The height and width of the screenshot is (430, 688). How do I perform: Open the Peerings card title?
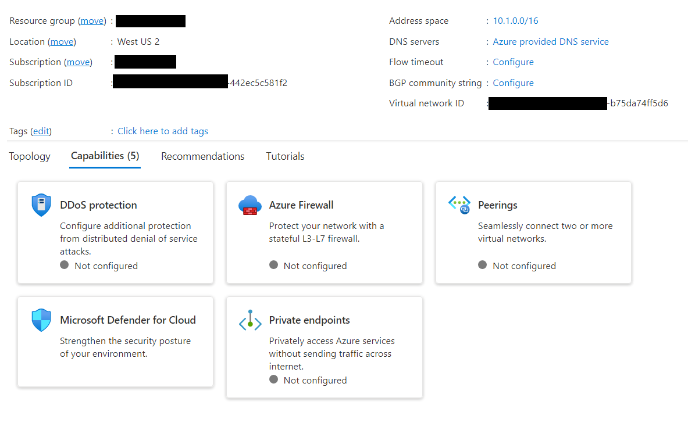tap(498, 205)
